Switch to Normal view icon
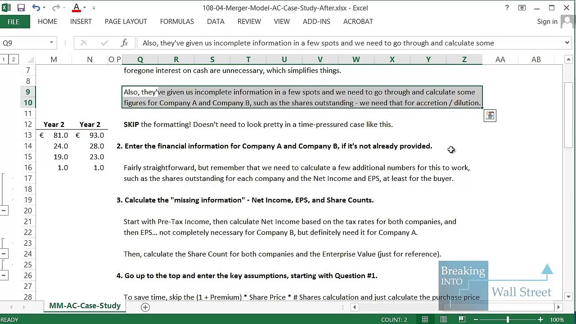The image size is (576, 324). (x=425, y=319)
